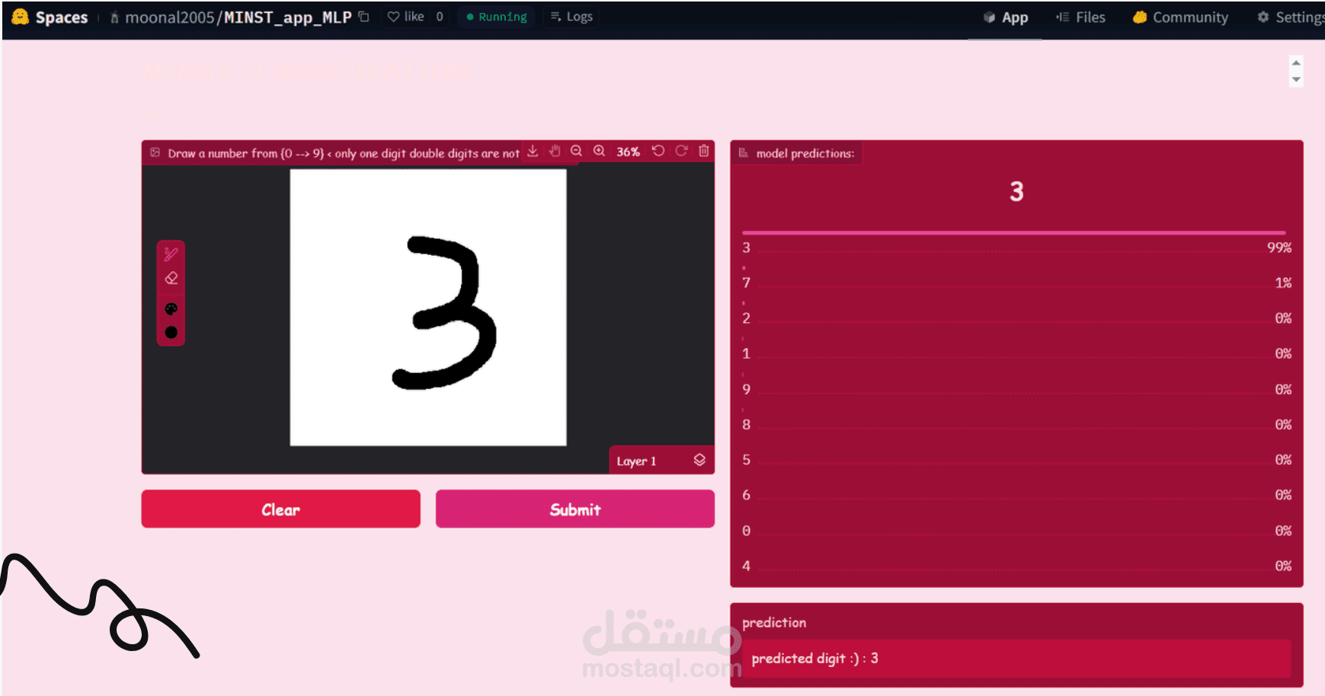Click the digit 5 prediction row label
The height and width of the screenshot is (696, 1325).
coord(747,460)
